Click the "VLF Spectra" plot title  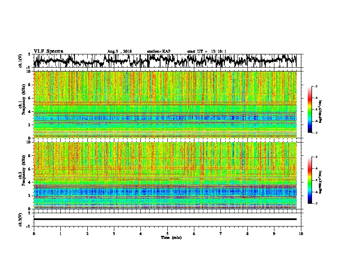click(48, 51)
